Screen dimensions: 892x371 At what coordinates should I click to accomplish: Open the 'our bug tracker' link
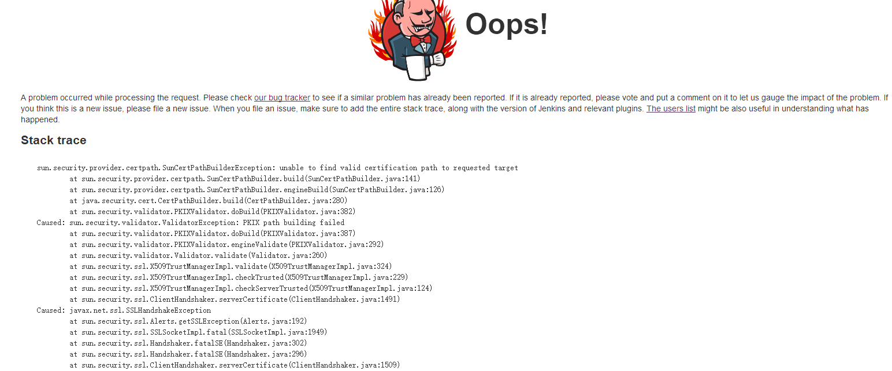282,98
